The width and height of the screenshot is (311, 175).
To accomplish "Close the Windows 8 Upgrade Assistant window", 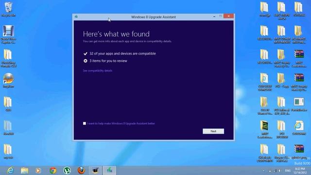I will 229,16.
